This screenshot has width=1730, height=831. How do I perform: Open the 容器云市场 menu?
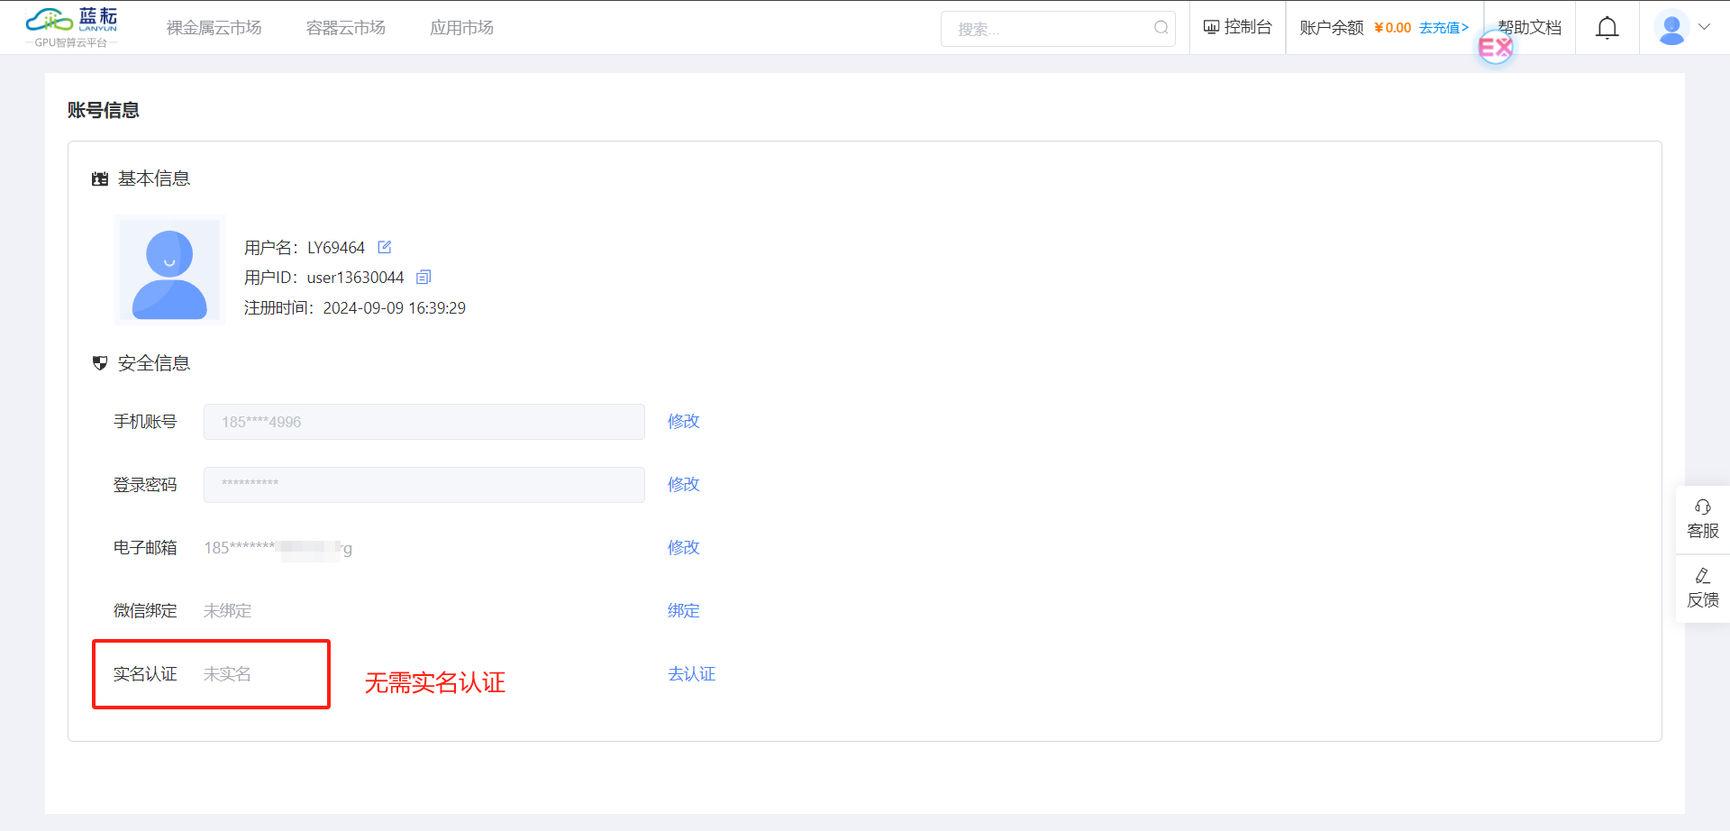tap(346, 28)
